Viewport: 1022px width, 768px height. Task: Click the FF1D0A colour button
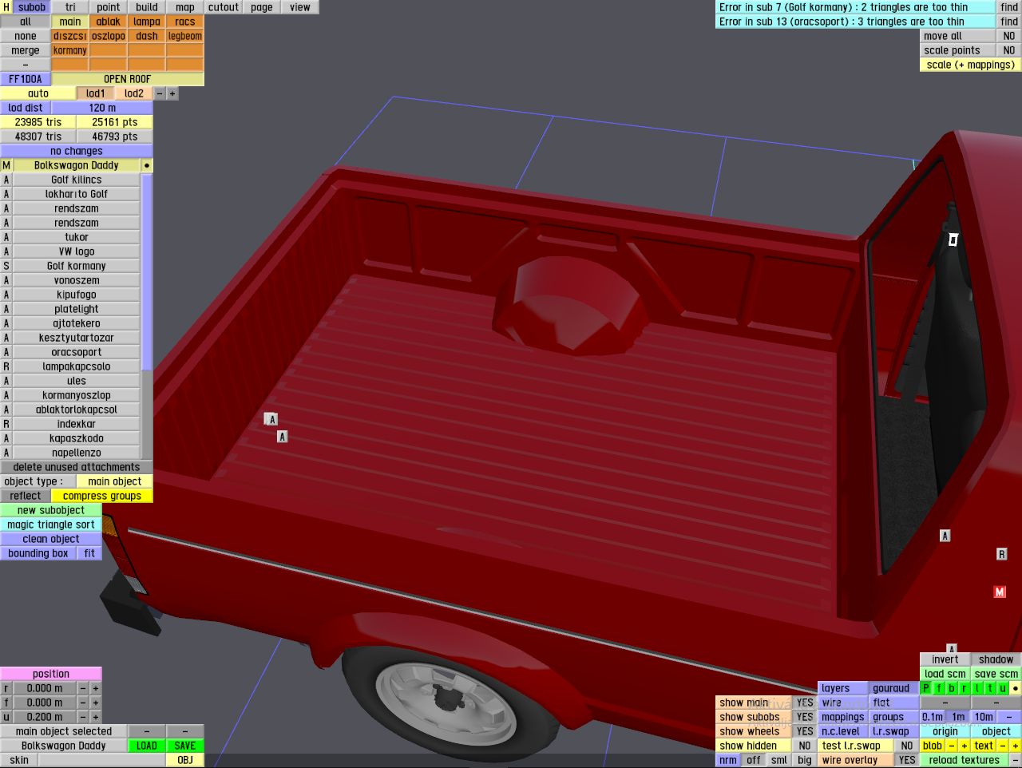click(x=26, y=79)
